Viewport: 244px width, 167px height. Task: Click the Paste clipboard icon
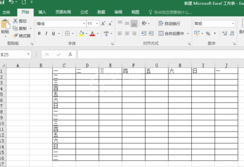tap(5, 24)
